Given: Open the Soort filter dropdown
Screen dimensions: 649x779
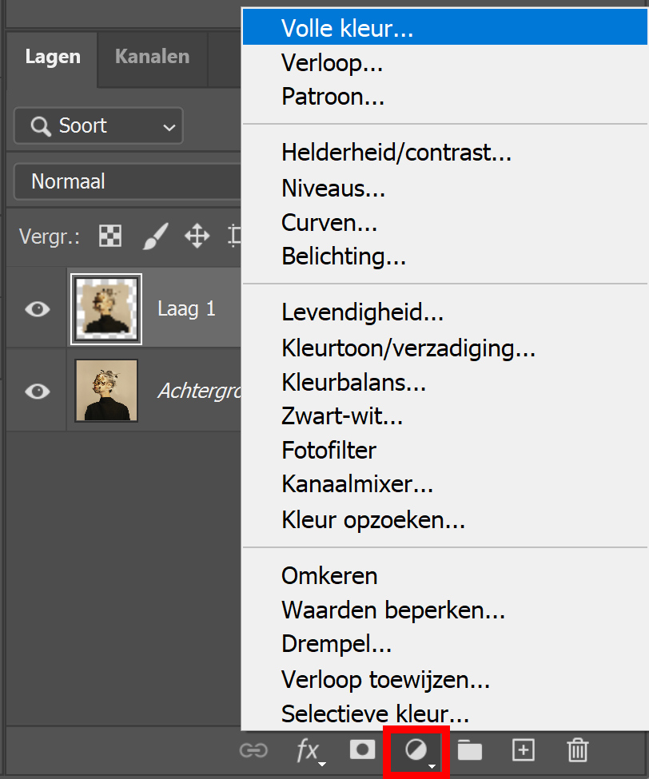Looking at the screenshot, I should (x=98, y=126).
